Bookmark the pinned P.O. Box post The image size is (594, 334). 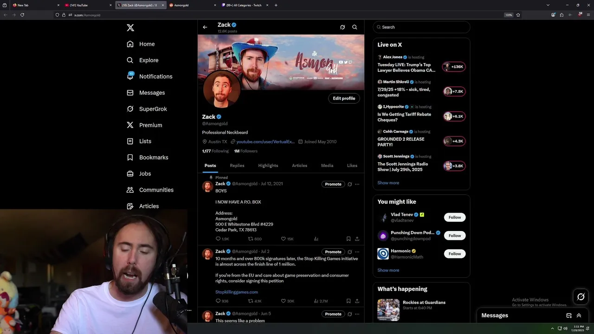coord(348,239)
